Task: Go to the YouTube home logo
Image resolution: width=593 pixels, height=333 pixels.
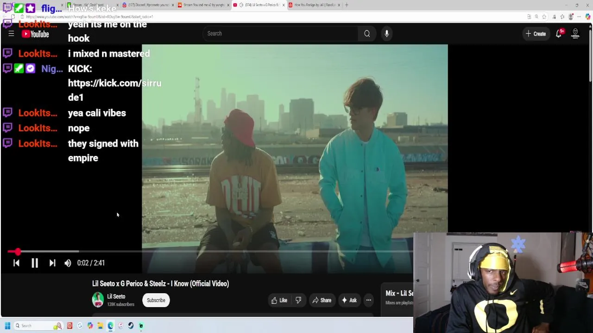Action: (35, 34)
